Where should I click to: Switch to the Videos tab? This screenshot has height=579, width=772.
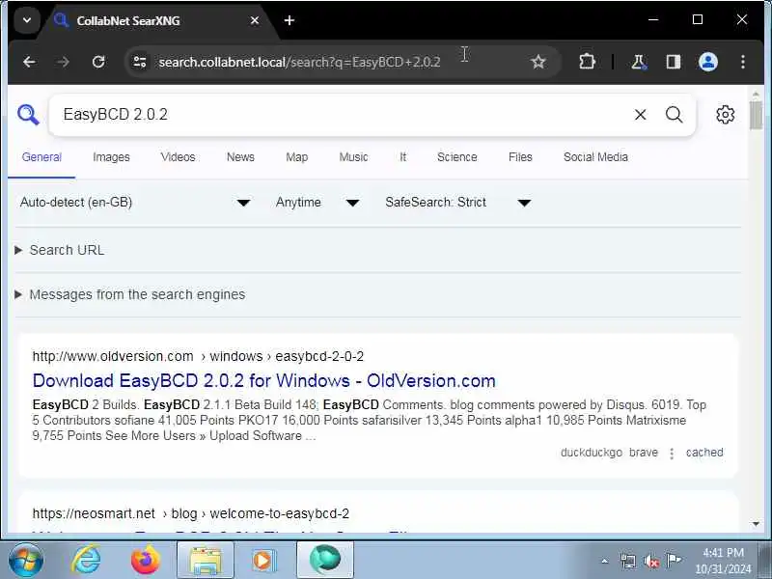178,157
